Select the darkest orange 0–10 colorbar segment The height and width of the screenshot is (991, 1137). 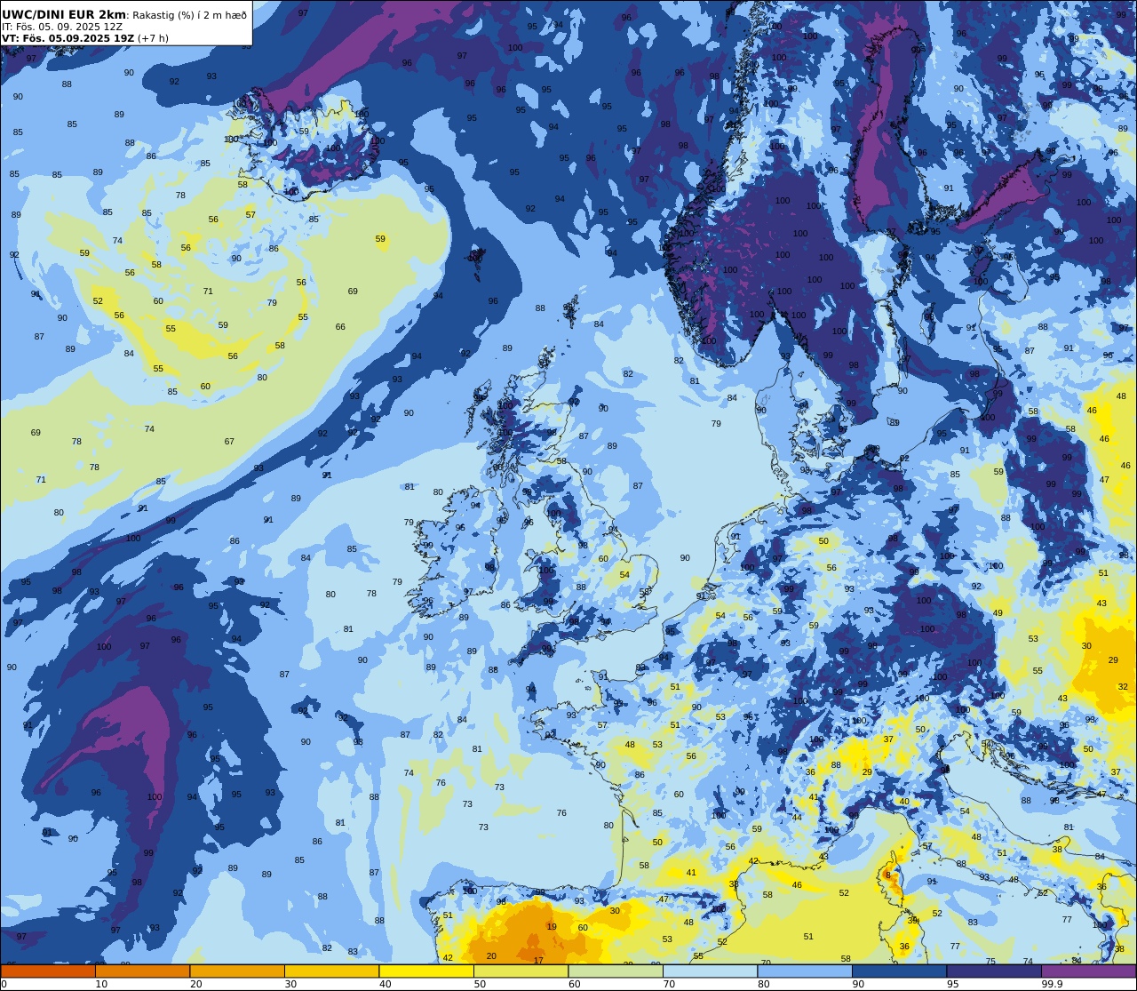click(48, 971)
